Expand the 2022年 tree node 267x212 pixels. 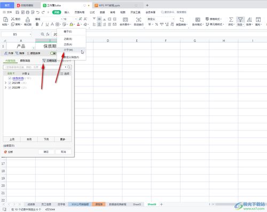coord(5,88)
